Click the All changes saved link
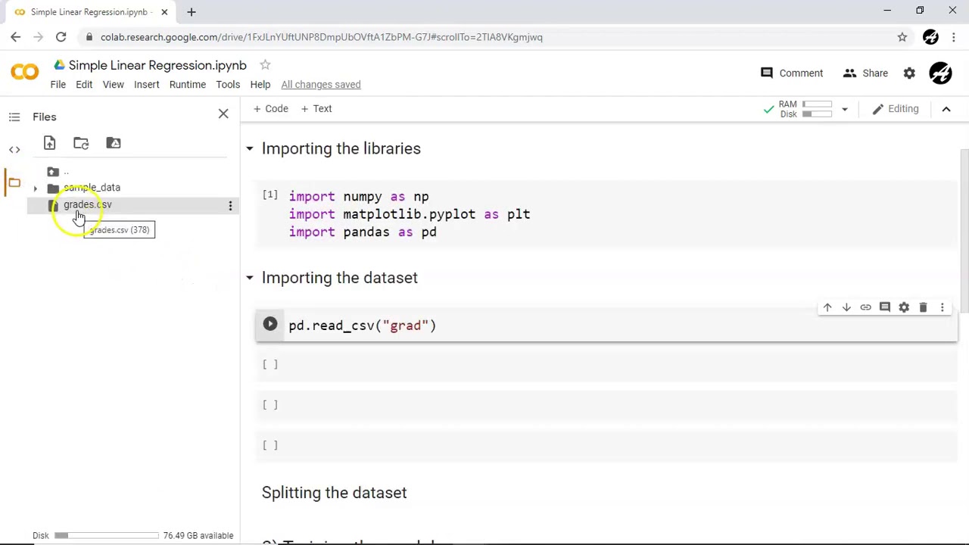This screenshot has width=969, height=545. [321, 84]
